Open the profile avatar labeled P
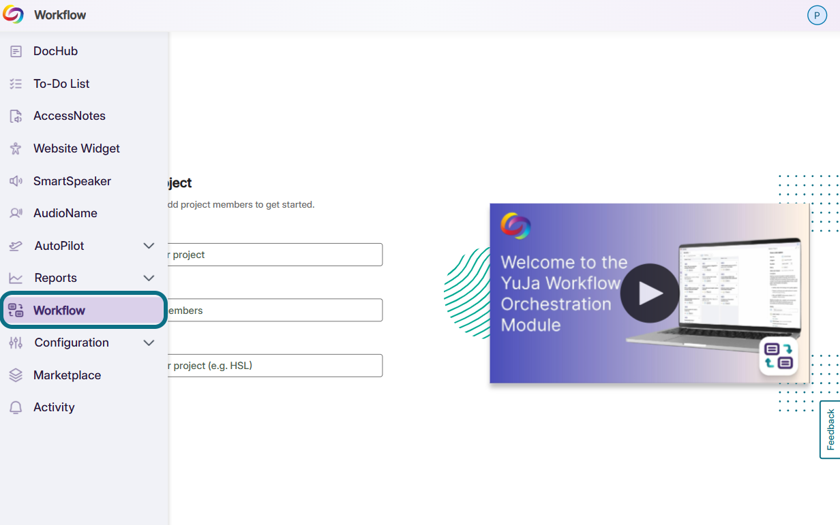The image size is (840, 525). 817,15
